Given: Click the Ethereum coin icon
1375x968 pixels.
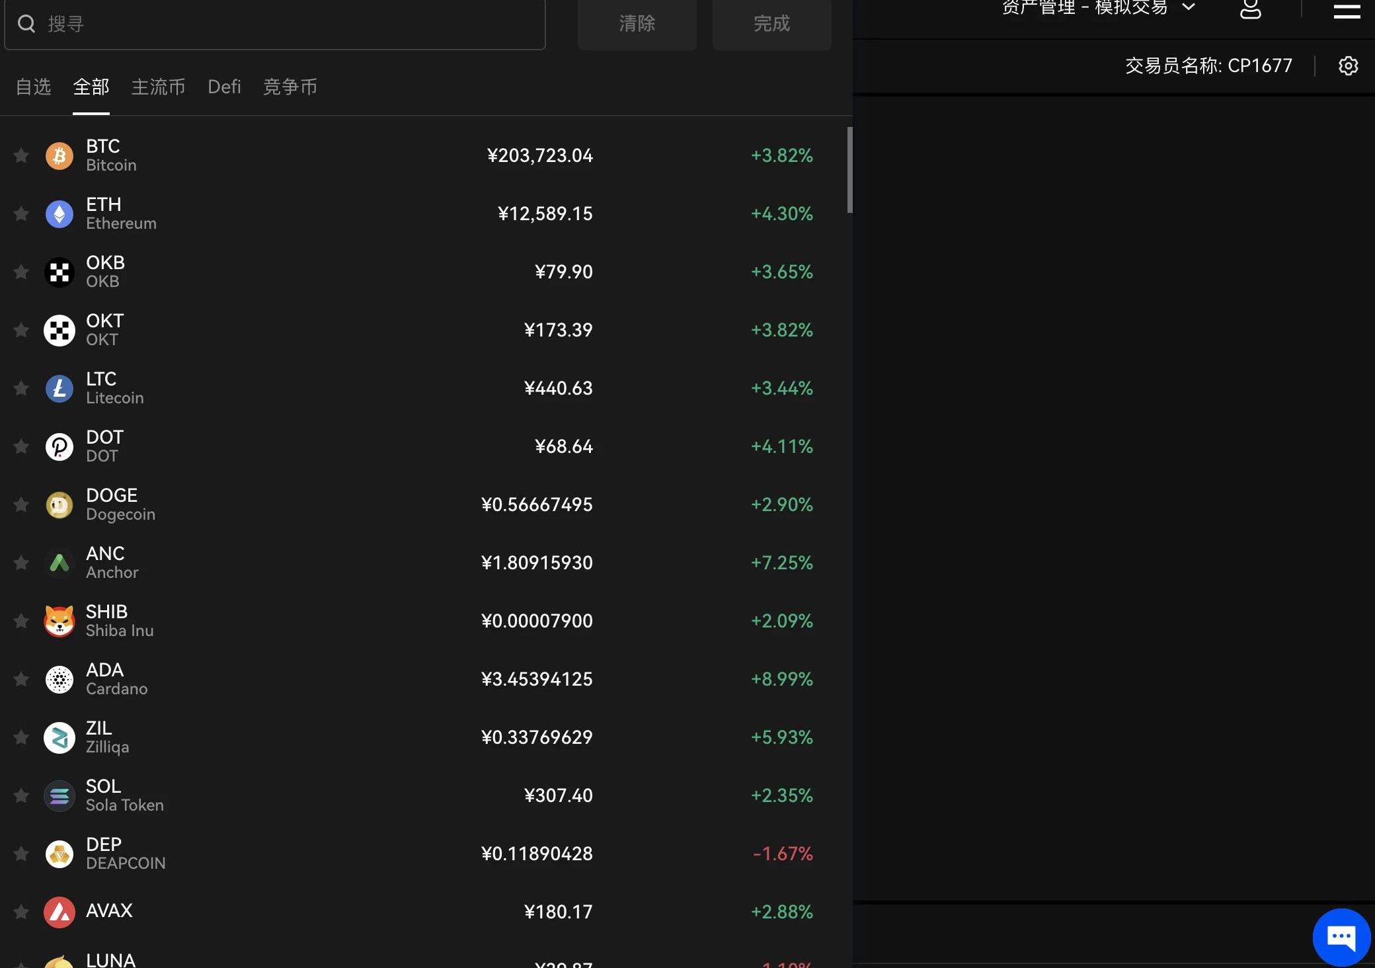Looking at the screenshot, I should point(59,214).
